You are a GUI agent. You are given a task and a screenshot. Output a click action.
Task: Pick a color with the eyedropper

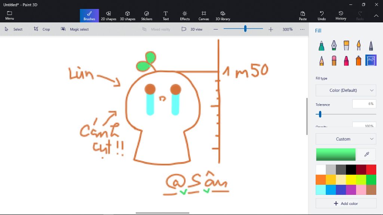point(367,154)
